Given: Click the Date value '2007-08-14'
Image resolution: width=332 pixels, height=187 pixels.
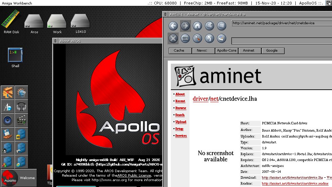Looking at the screenshot, I should tap(271, 172).
